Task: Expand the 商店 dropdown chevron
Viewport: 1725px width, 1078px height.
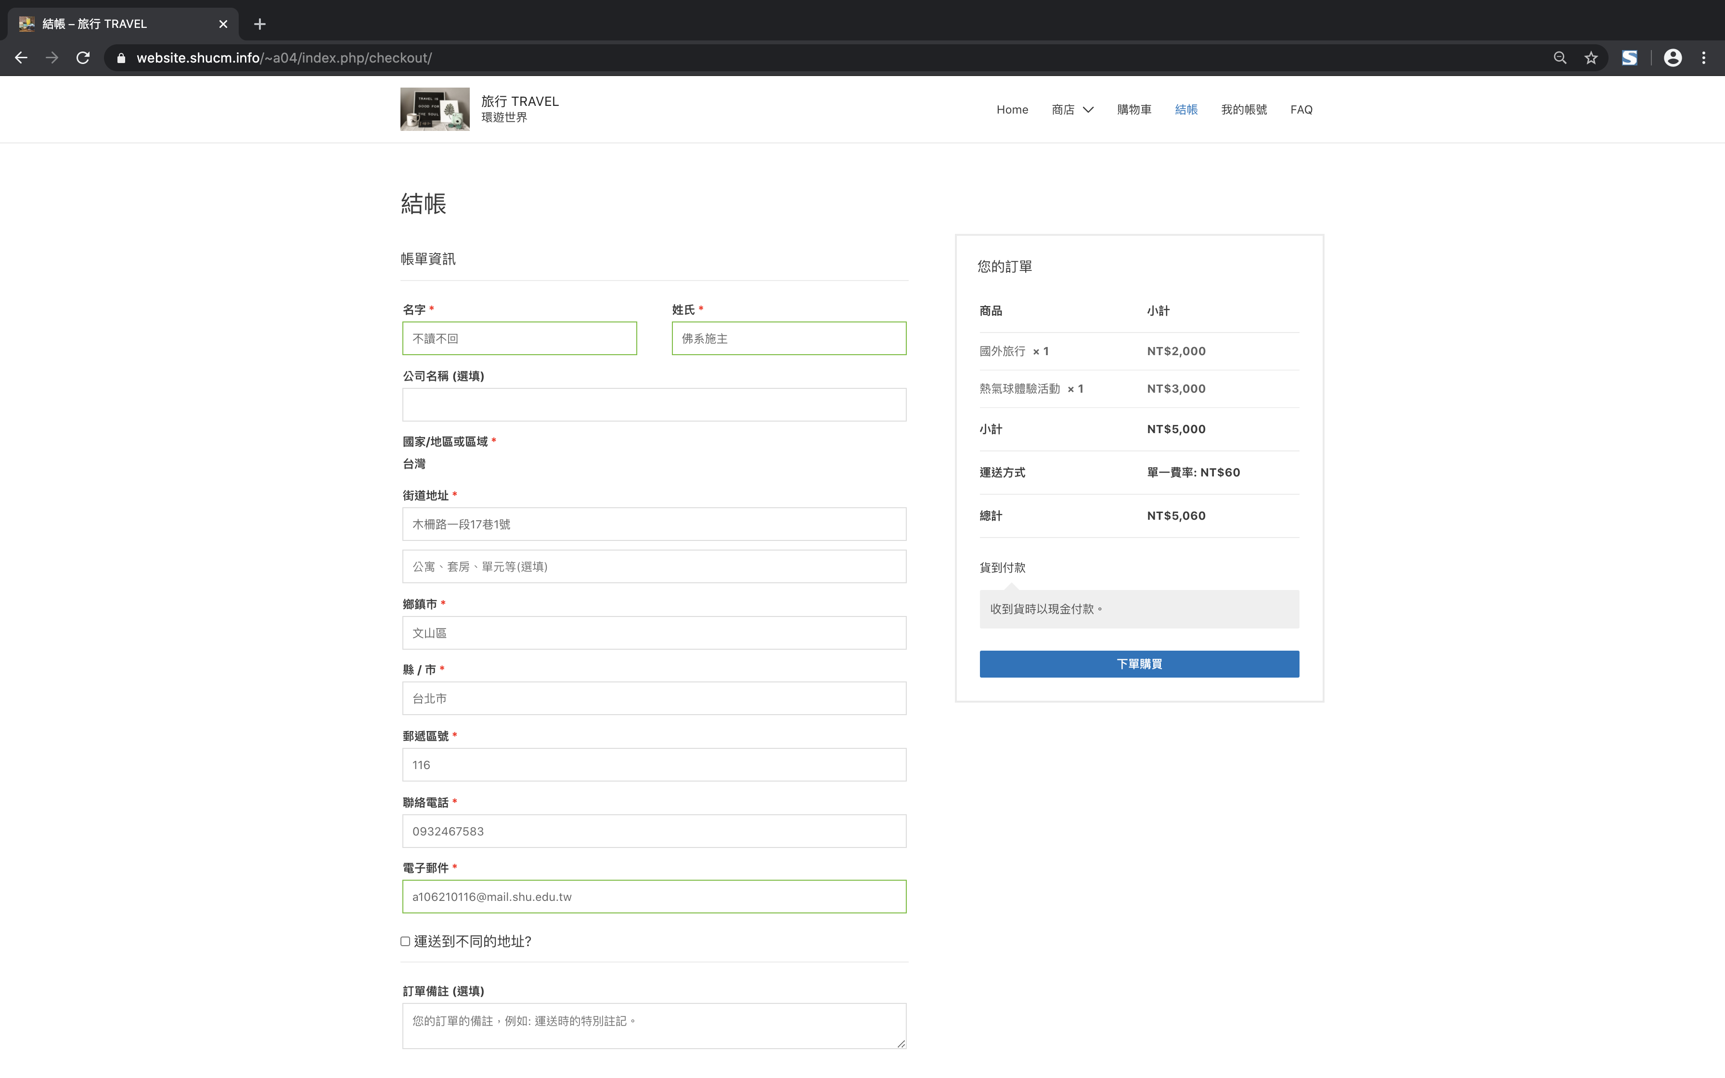Action: point(1088,110)
